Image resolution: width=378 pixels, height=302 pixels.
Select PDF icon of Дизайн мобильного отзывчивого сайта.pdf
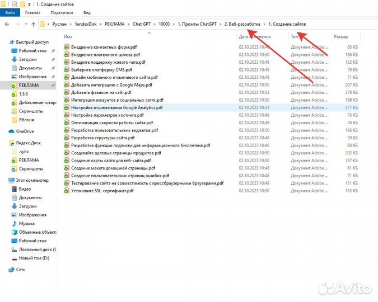point(67,77)
